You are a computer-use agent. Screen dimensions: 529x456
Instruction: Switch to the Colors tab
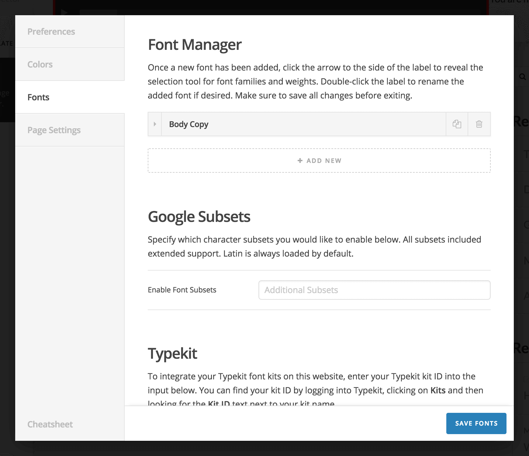click(40, 64)
